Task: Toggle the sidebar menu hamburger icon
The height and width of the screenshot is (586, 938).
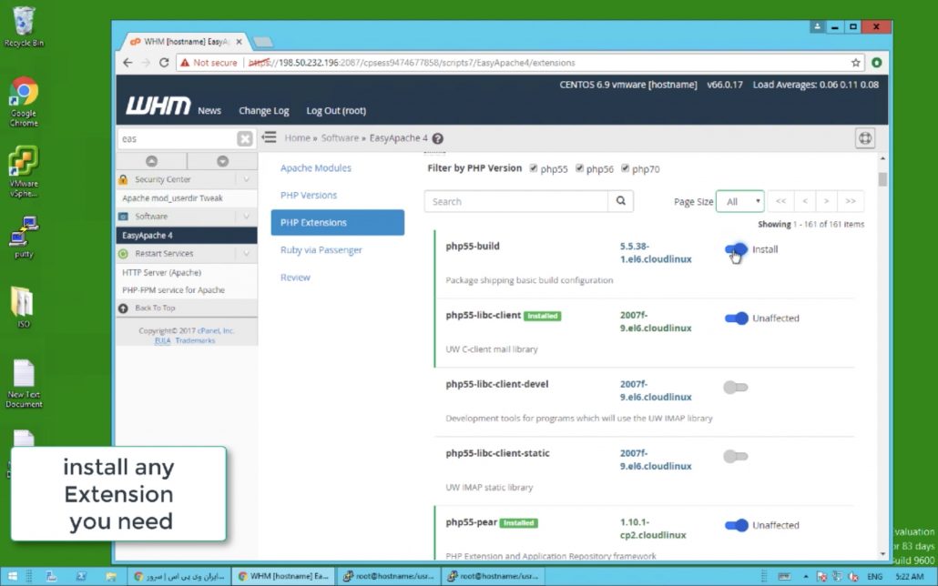Action: pos(270,137)
